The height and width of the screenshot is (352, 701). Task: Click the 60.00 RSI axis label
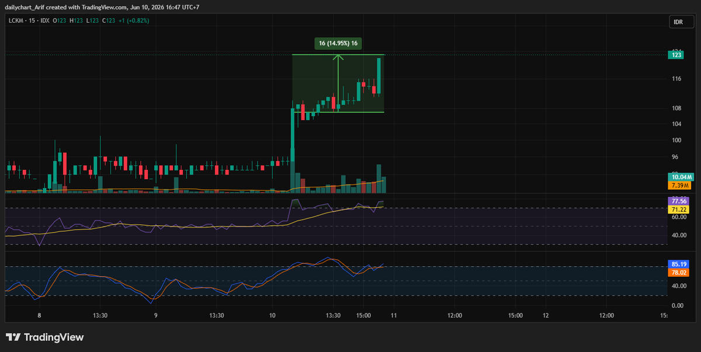click(678, 217)
